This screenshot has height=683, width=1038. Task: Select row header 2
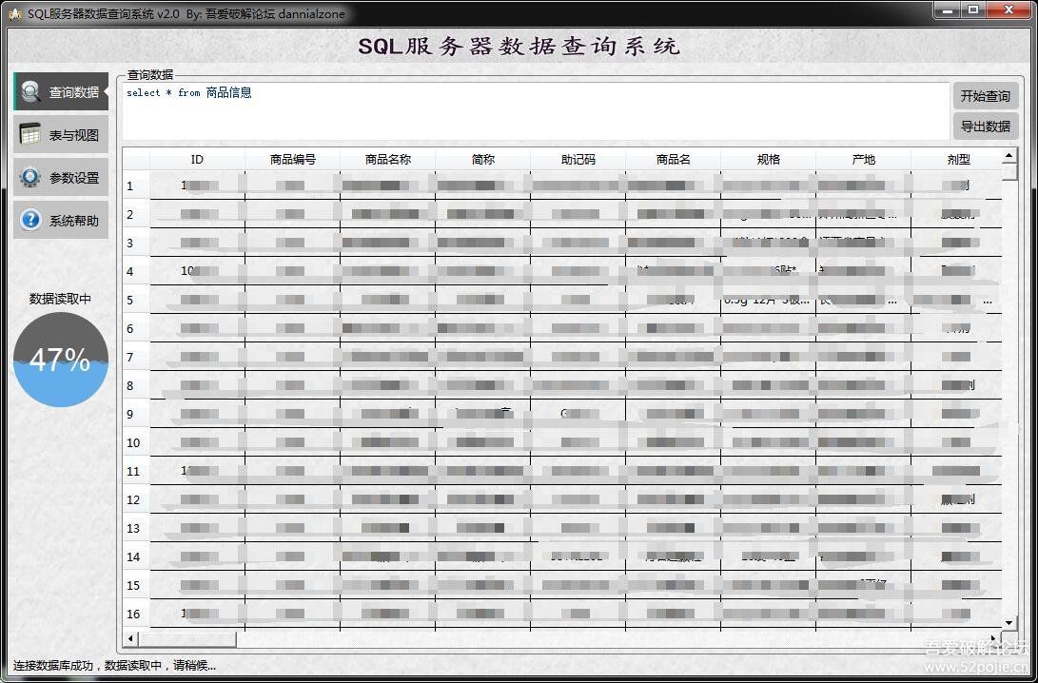pyautogui.click(x=136, y=214)
